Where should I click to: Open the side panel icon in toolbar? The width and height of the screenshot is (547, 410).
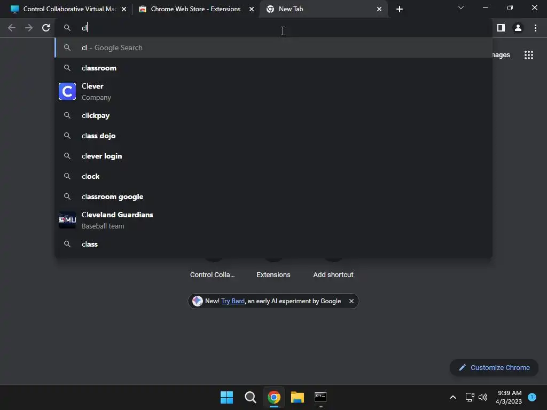(501, 28)
